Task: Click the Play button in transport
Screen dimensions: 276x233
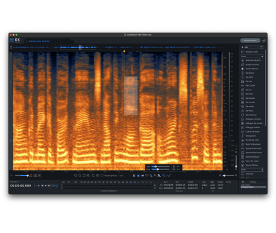Action: click(x=45, y=186)
